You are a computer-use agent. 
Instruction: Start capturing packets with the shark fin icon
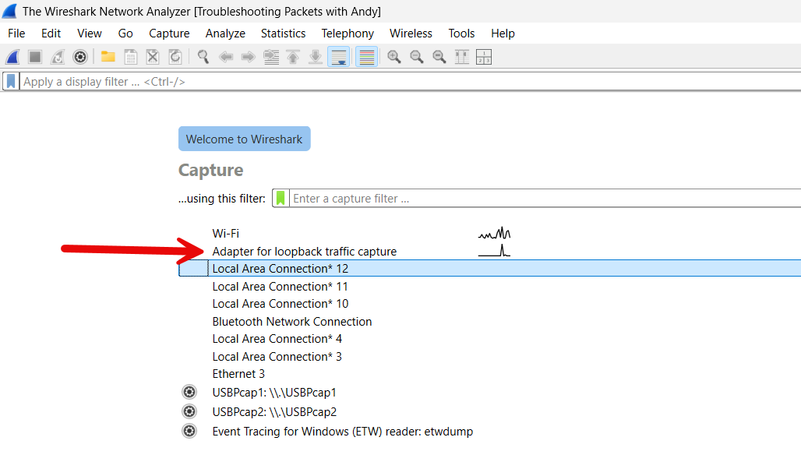coord(11,56)
